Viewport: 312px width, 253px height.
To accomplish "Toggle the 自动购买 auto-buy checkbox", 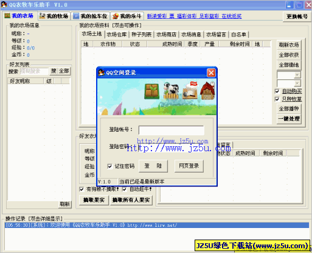I will (277, 91).
